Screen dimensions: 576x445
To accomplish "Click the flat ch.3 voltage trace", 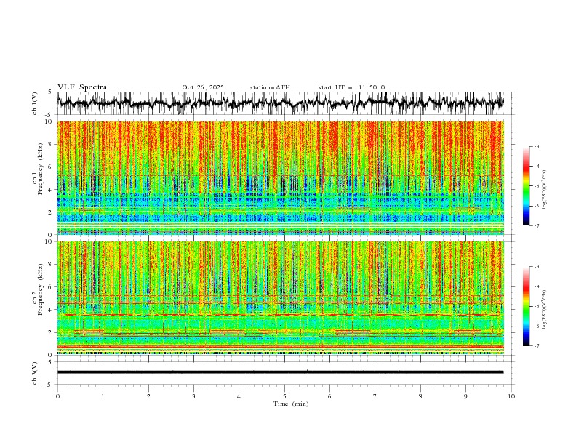I will [280, 372].
